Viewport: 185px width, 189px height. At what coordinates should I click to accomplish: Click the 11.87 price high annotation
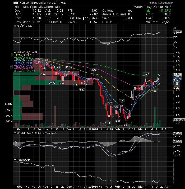tap(46, 60)
